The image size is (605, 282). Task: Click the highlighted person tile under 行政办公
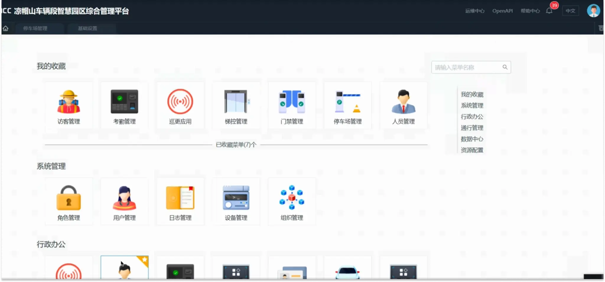coord(124,268)
